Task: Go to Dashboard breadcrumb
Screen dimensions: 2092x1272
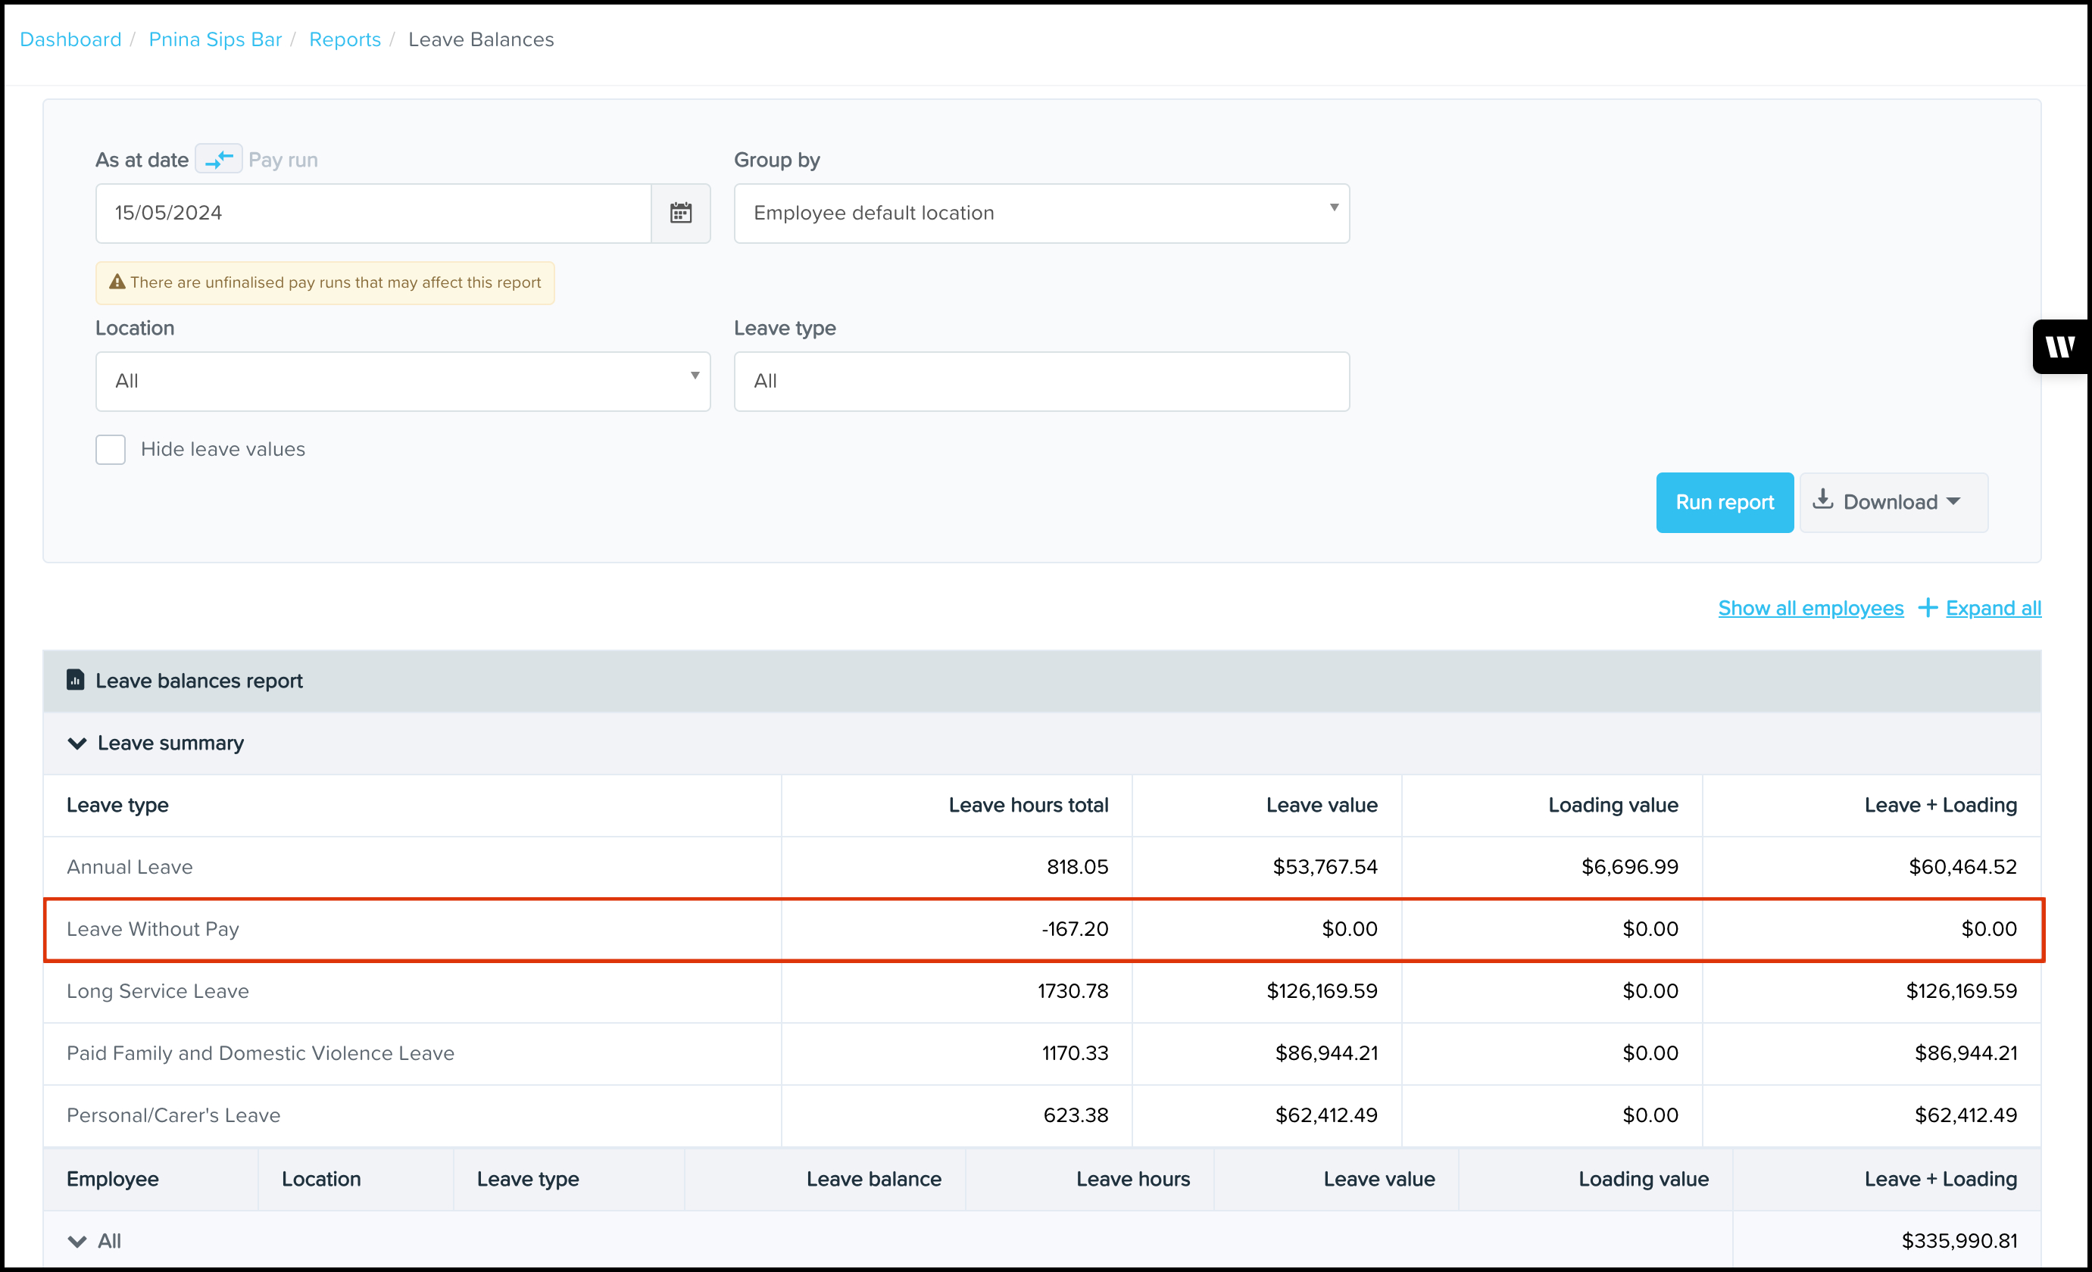Action: coord(70,40)
